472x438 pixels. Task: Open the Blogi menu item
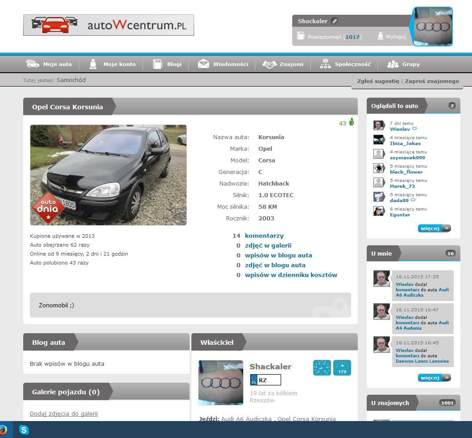pos(174,64)
